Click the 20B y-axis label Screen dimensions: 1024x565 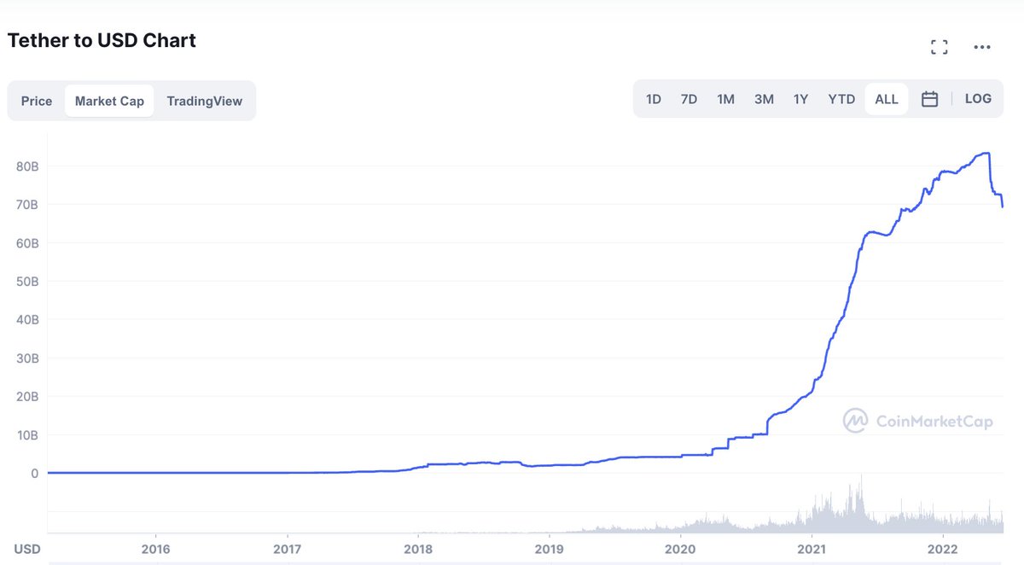point(28,397)
